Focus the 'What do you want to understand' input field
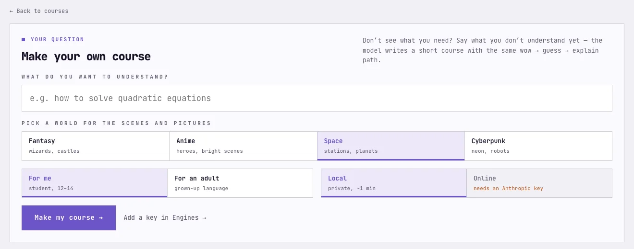Screen dimensions: 634x249 pos(317,98)
